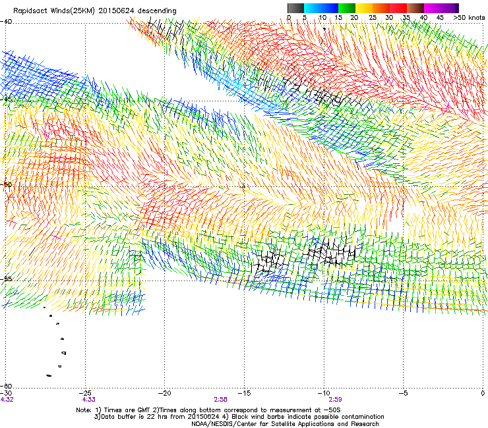This screenshot has width=488, height=428.
Task: Select the '-60' latitude axis label
Action: pos(7,386)
